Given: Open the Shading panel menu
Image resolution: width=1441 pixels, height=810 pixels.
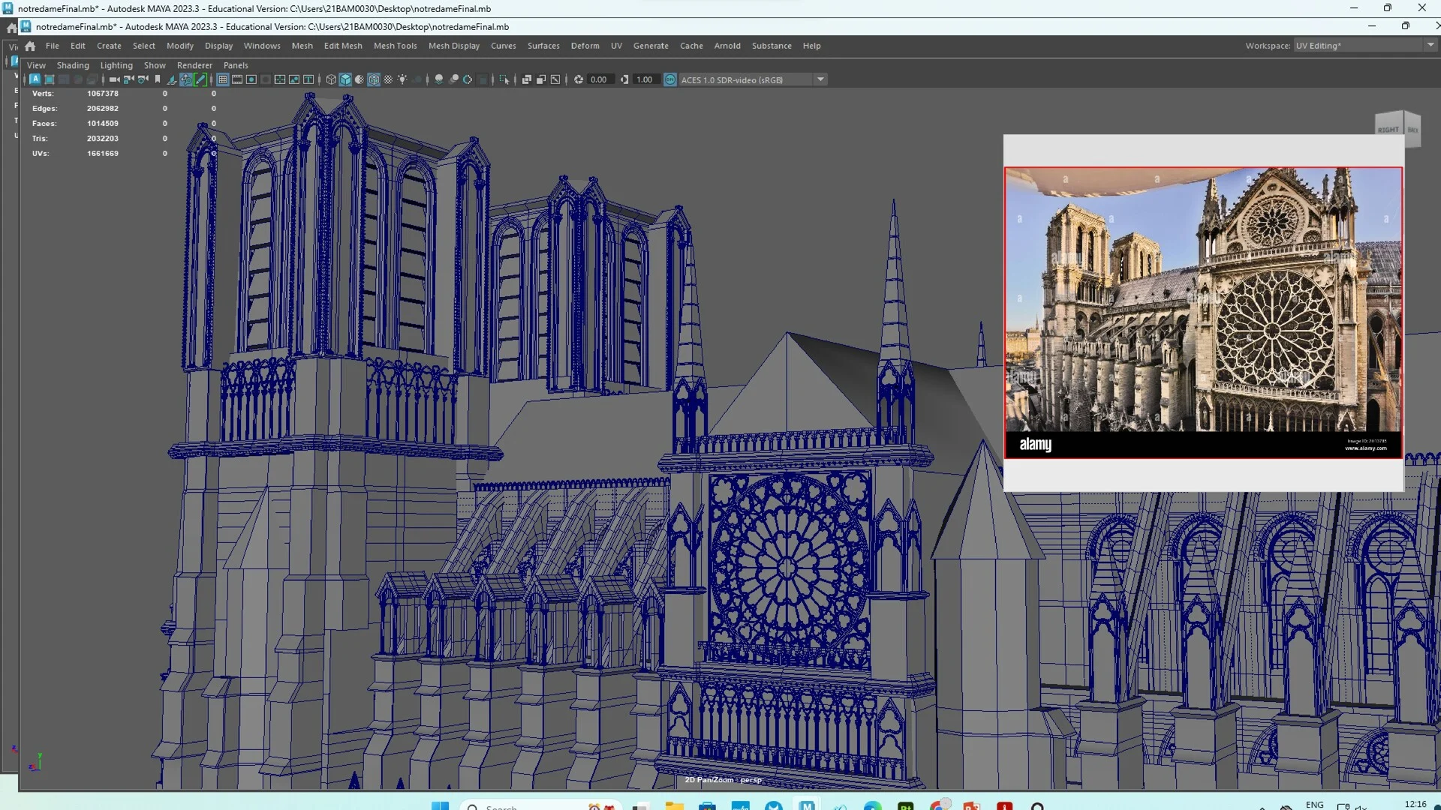Looking at the screenshot, I should 73,65.
